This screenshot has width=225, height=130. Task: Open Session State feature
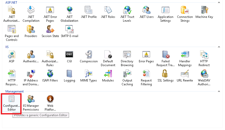click(50, 31)
